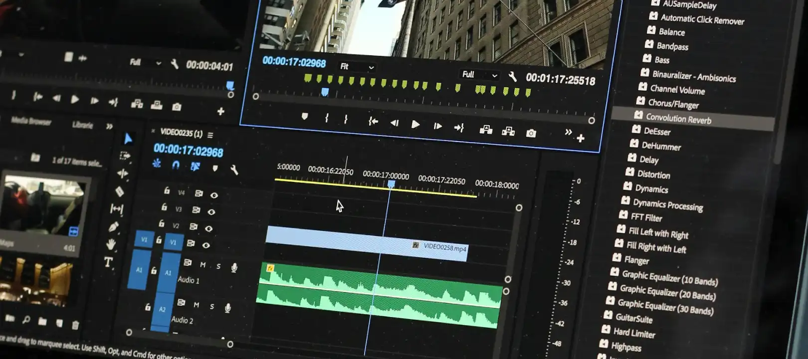Click Lift button in Program monitor
Viewport: 808px width, 359px height.
(x=486, y=130)
